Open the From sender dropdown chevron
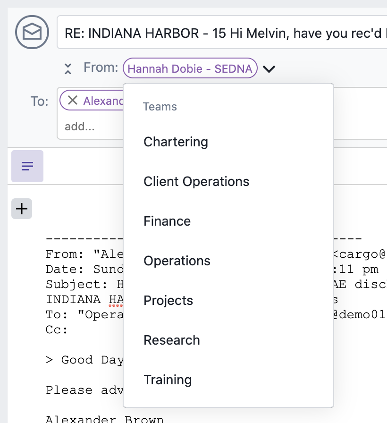The image size is (387, 423). coord(269,69)
